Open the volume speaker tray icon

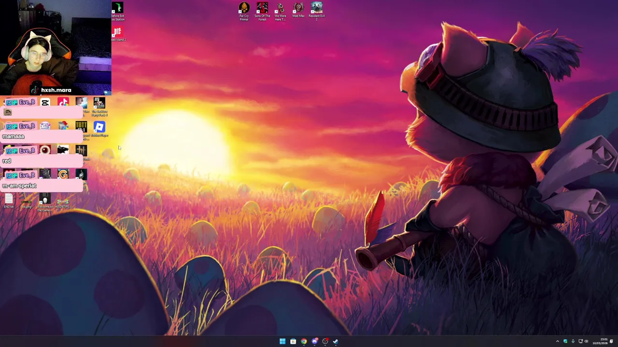(587, 342)
